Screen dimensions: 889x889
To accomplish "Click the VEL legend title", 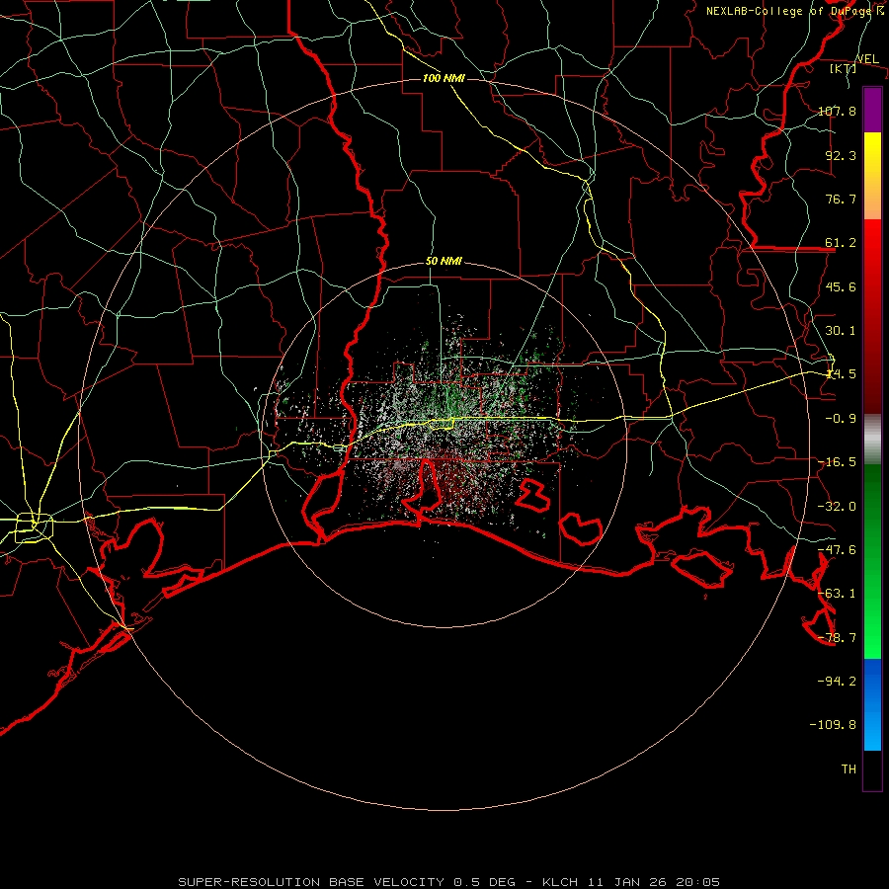I will click(x=867, y=59).
